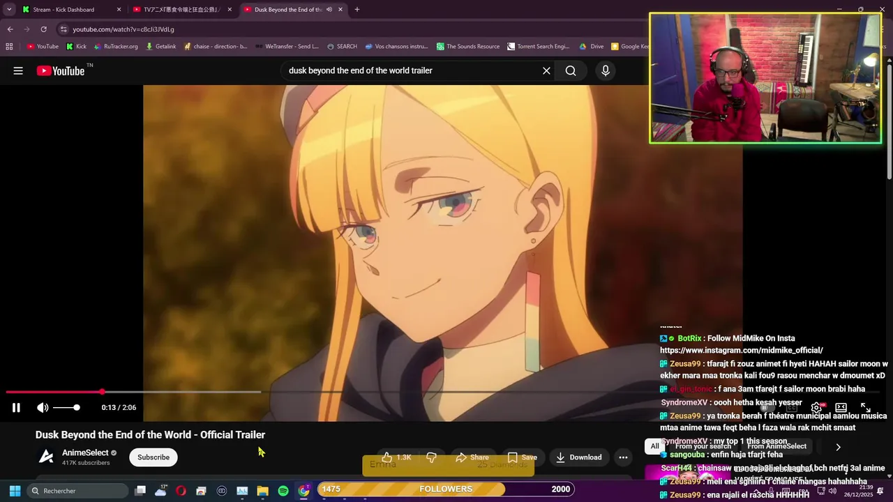Enter fullscreen video mode
Viewport: 893px width, 502px height.
(x=866, y=408)
